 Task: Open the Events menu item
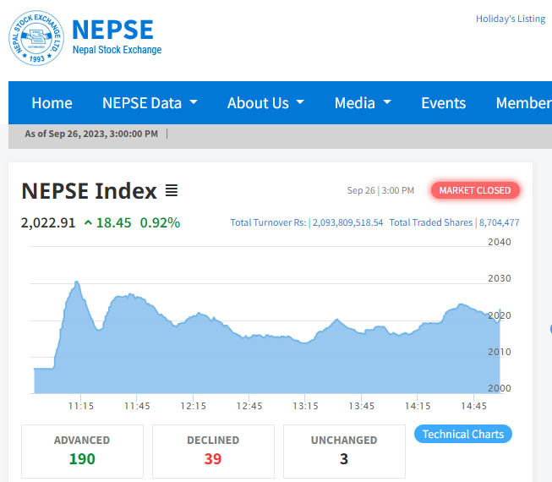pos(443,103)
